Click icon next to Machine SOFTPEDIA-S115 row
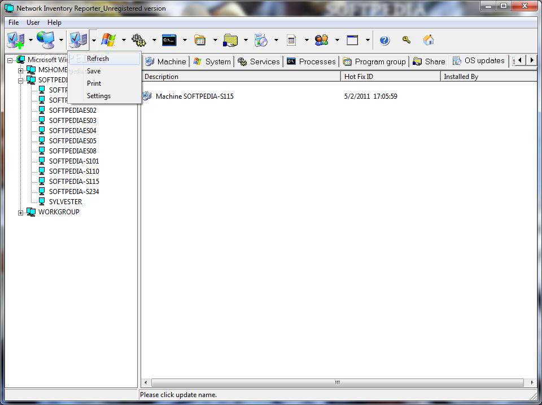 coord(147,96)
